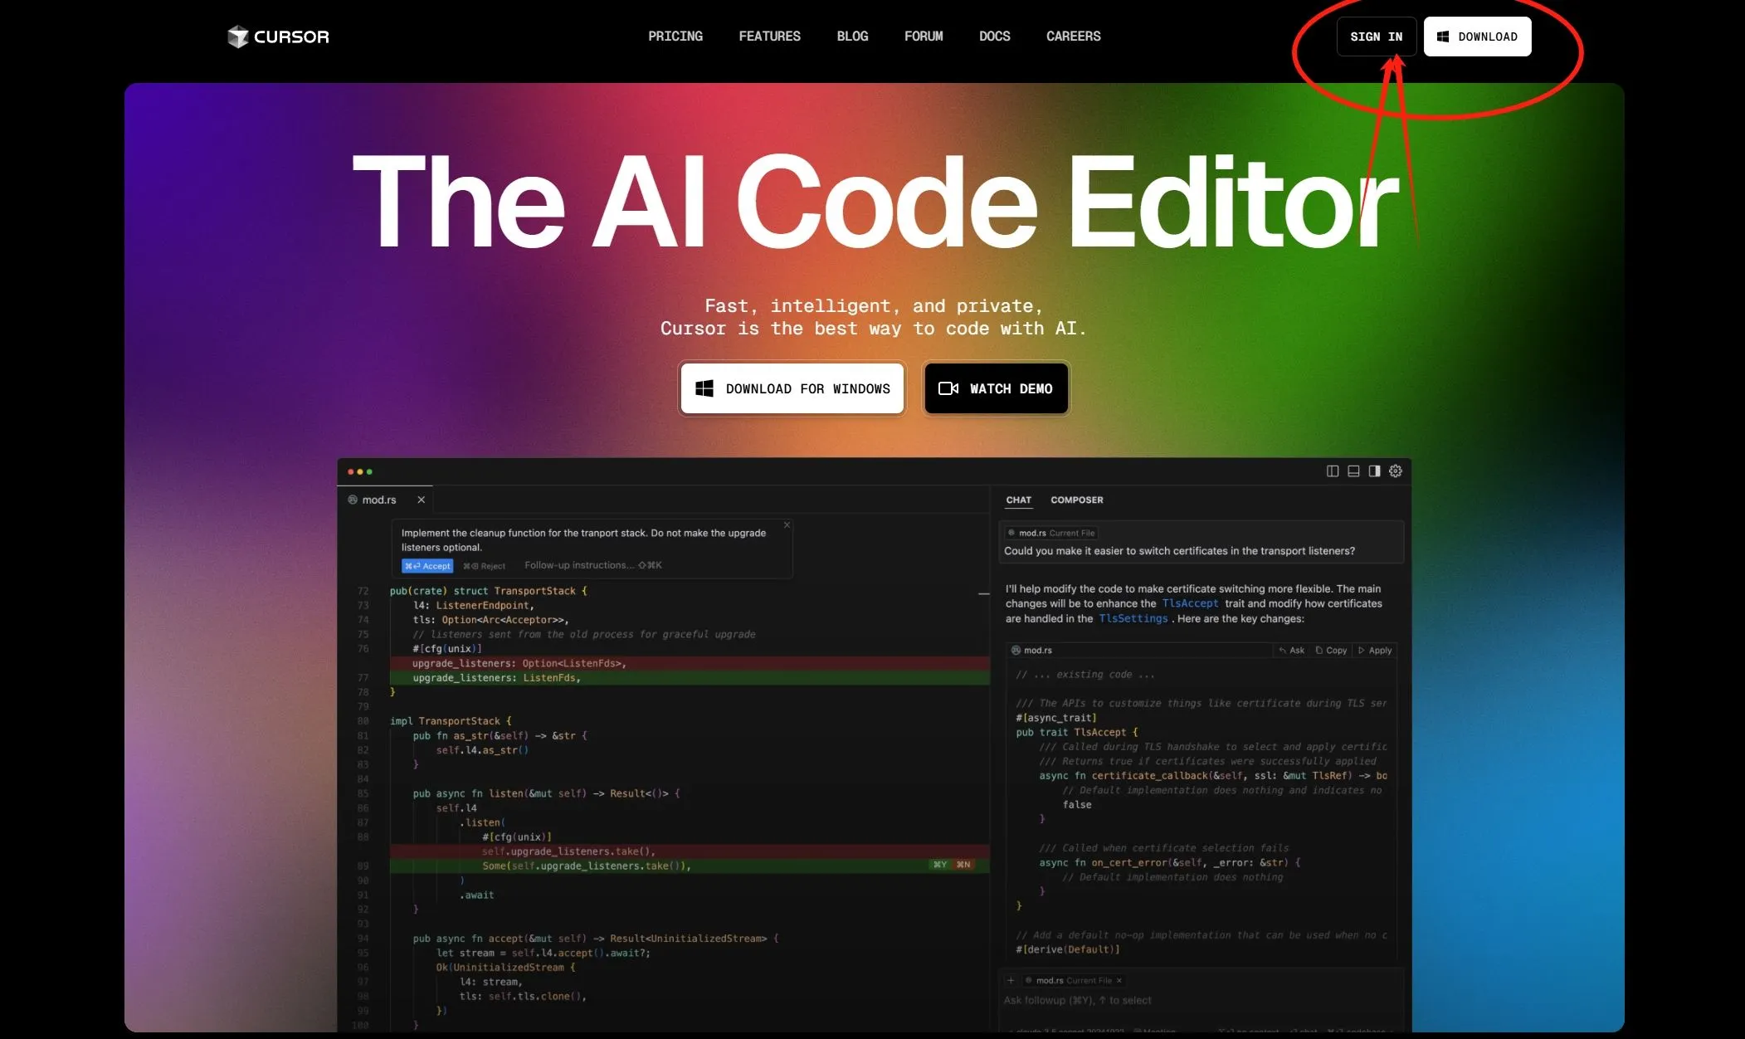Viewport: 1745px width, 1039px height.
Task: Click the Sign In button
Action: coord(1376,37)
